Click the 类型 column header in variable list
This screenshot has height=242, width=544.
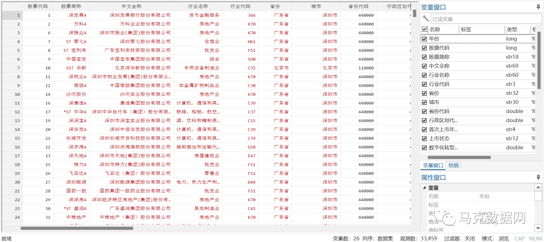tap(517, 30)
